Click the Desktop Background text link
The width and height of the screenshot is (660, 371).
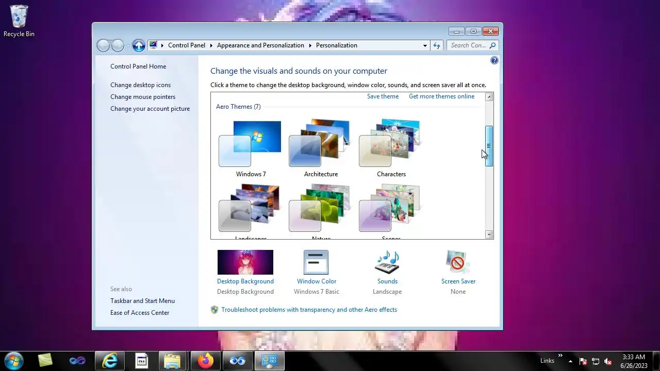(245, 281)
